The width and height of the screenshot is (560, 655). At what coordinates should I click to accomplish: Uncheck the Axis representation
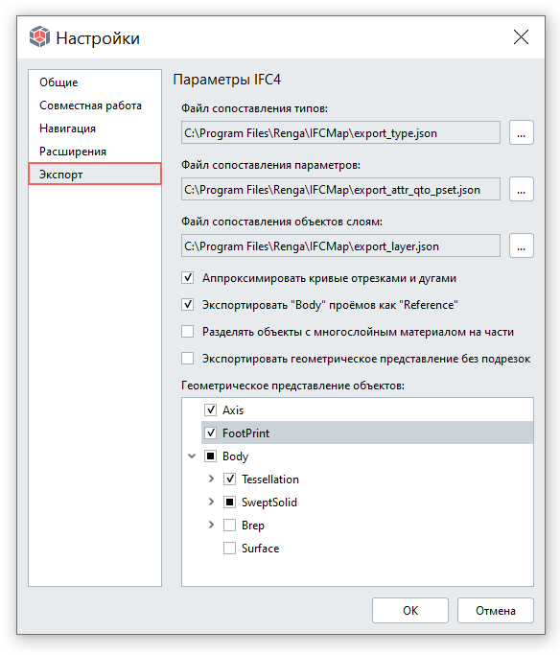pos(210,409)
